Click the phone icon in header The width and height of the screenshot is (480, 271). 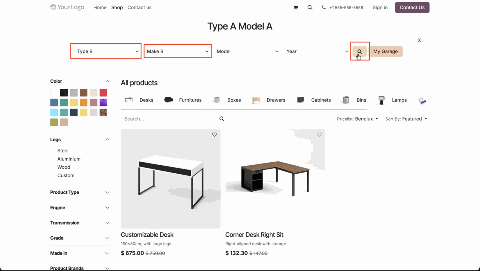click(324, 7)
